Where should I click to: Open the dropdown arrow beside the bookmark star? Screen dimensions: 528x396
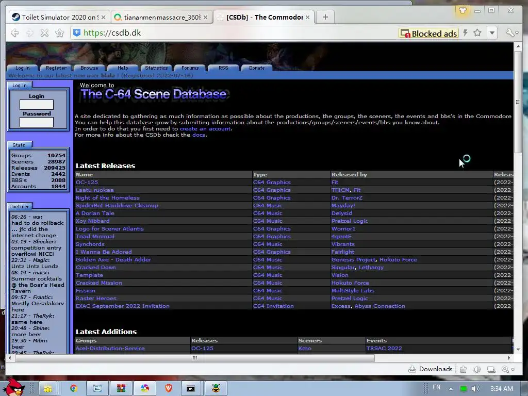pos(492,32)
